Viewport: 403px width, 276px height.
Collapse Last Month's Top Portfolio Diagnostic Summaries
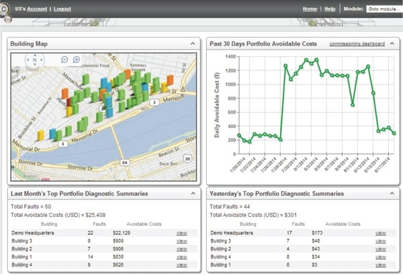coord(192,193)
